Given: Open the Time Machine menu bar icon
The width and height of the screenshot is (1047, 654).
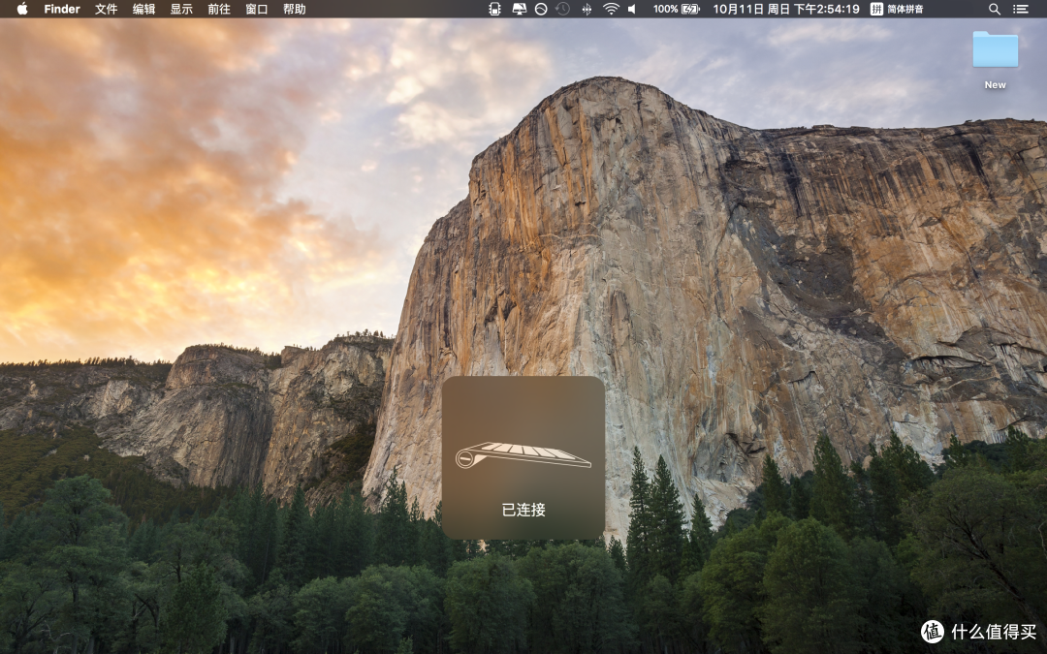Looking at the screenshot, I should [563, 9].
